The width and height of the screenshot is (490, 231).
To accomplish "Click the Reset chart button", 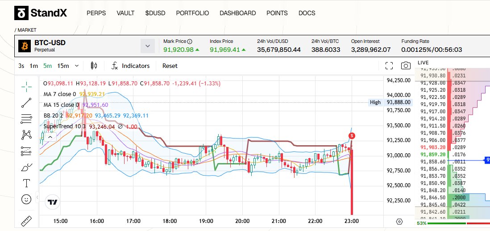I will 170,66.
